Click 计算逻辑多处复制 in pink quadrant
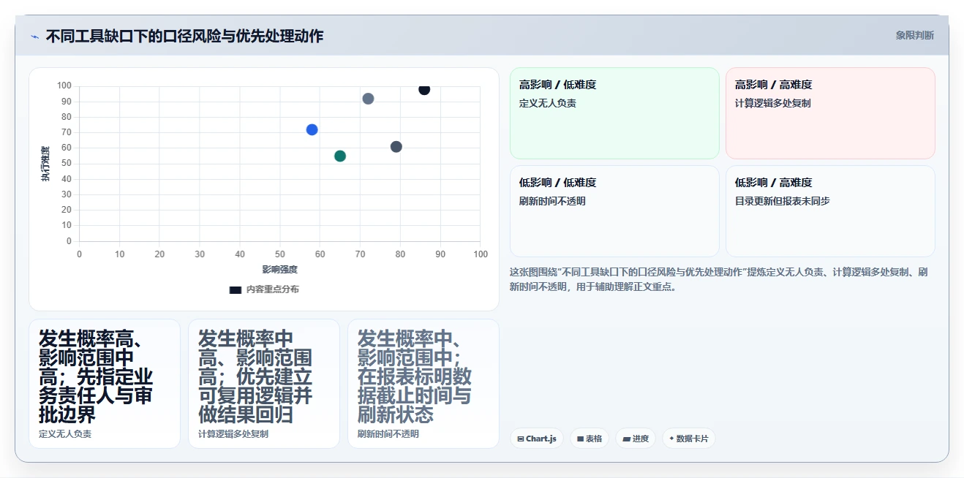Viewport: 964px width, 478px height. [773, 104]
